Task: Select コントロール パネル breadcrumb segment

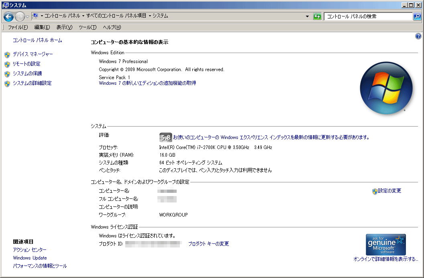Action: 62,16
